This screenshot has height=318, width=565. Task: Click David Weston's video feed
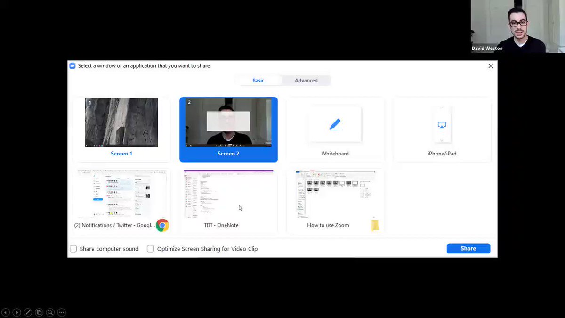click(x=517, y=26)
